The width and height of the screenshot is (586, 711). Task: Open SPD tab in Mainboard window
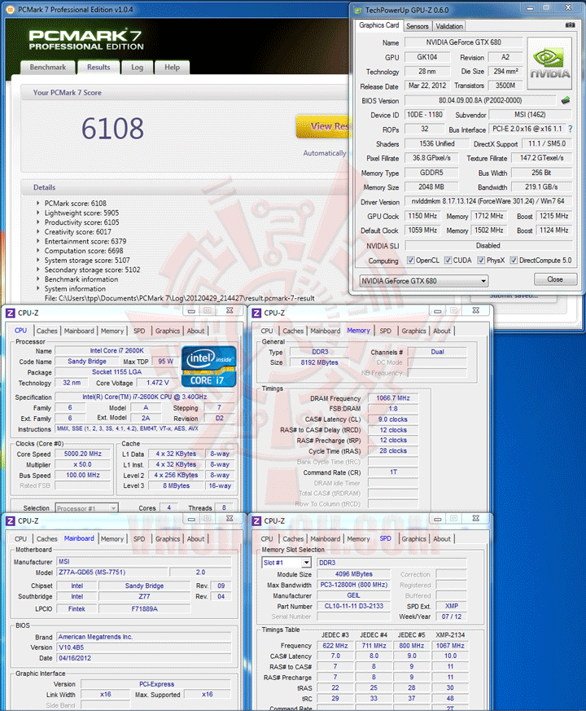tap(139, 538)
